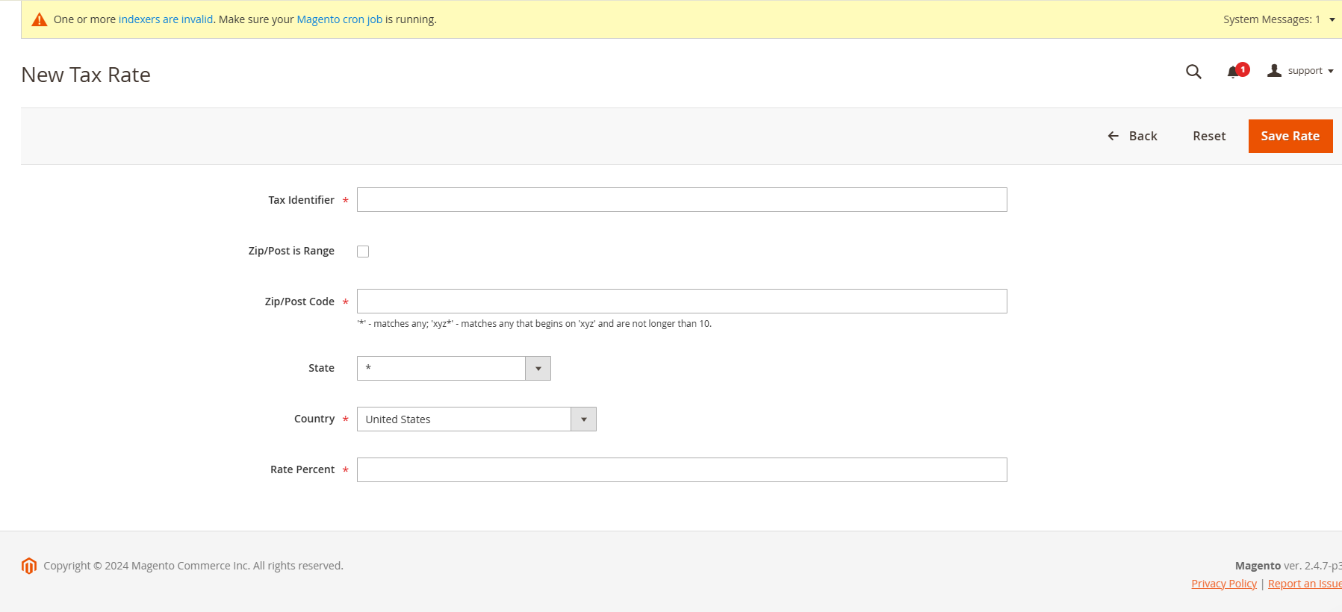This screenshot has width=1342, height=612.
Task: Click the support user account icon
Action: [x=1274, y=70]
